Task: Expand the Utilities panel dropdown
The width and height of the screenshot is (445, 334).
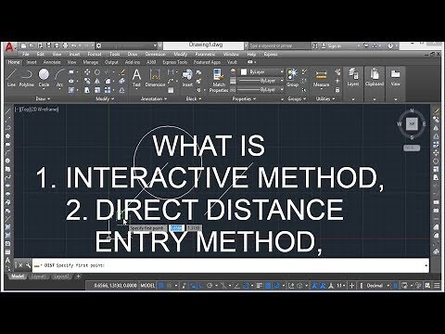Action: [324, 99]
